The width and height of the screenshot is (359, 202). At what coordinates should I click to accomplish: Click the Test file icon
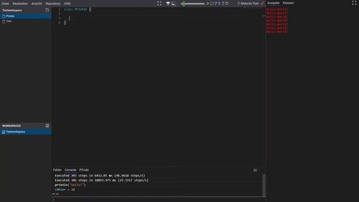click(x=4, y=21)
